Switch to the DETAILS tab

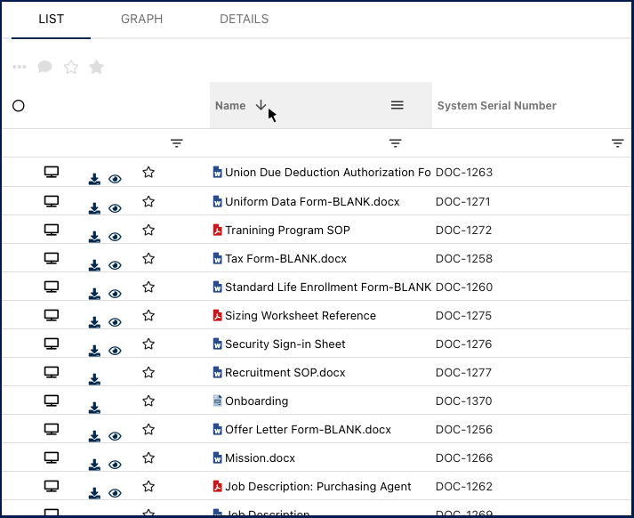pos(244,19)
